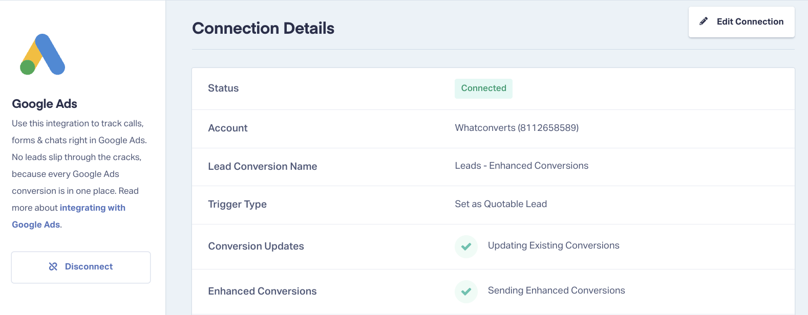Click the Google Ads sidebar title
The width and height of the screenshot is (808, 315).
tap(45, 104)
